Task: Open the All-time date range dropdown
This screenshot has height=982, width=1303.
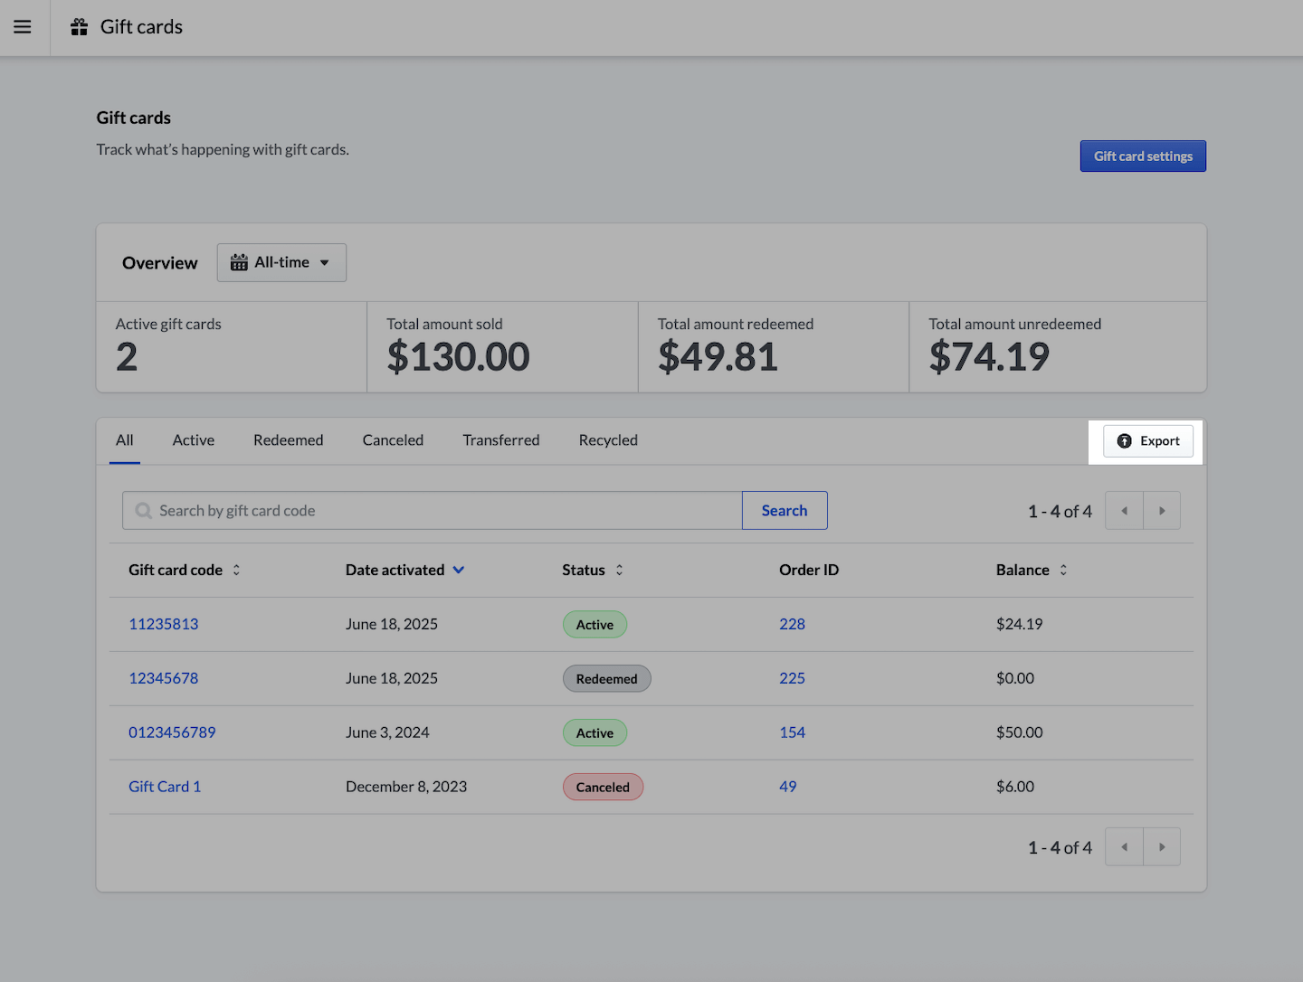Action: (281, 262)
